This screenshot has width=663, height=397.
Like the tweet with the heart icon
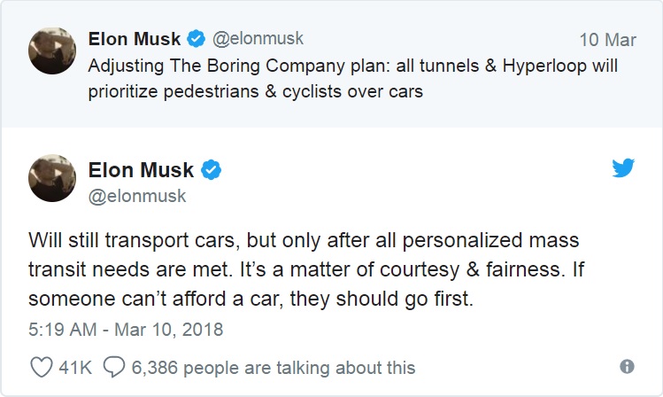coord(42,367)
